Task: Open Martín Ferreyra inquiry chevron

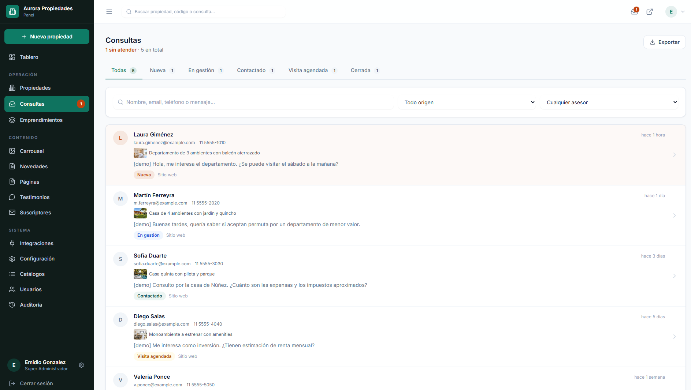Action: click(674, 215)
